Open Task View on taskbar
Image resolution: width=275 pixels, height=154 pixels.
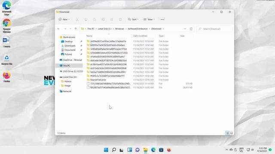(x=121, y=150)
